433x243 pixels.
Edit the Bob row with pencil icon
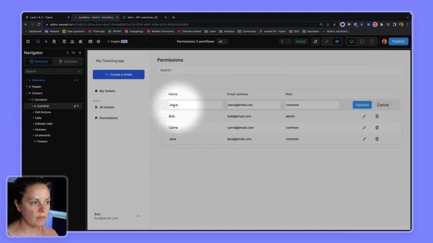[x=364, y=116]
